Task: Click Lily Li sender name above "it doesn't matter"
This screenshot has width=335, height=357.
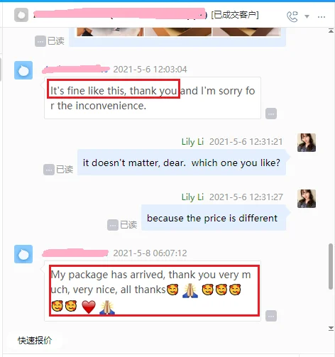Action: click(x=192, y=142)
